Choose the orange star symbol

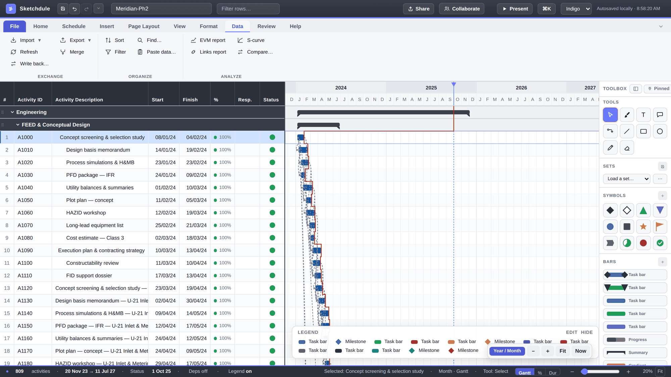point(643,227)
